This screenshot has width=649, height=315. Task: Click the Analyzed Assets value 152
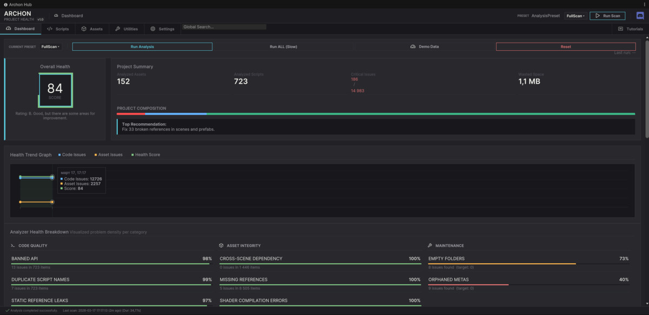pyautogui.click(x=123, y=82)
